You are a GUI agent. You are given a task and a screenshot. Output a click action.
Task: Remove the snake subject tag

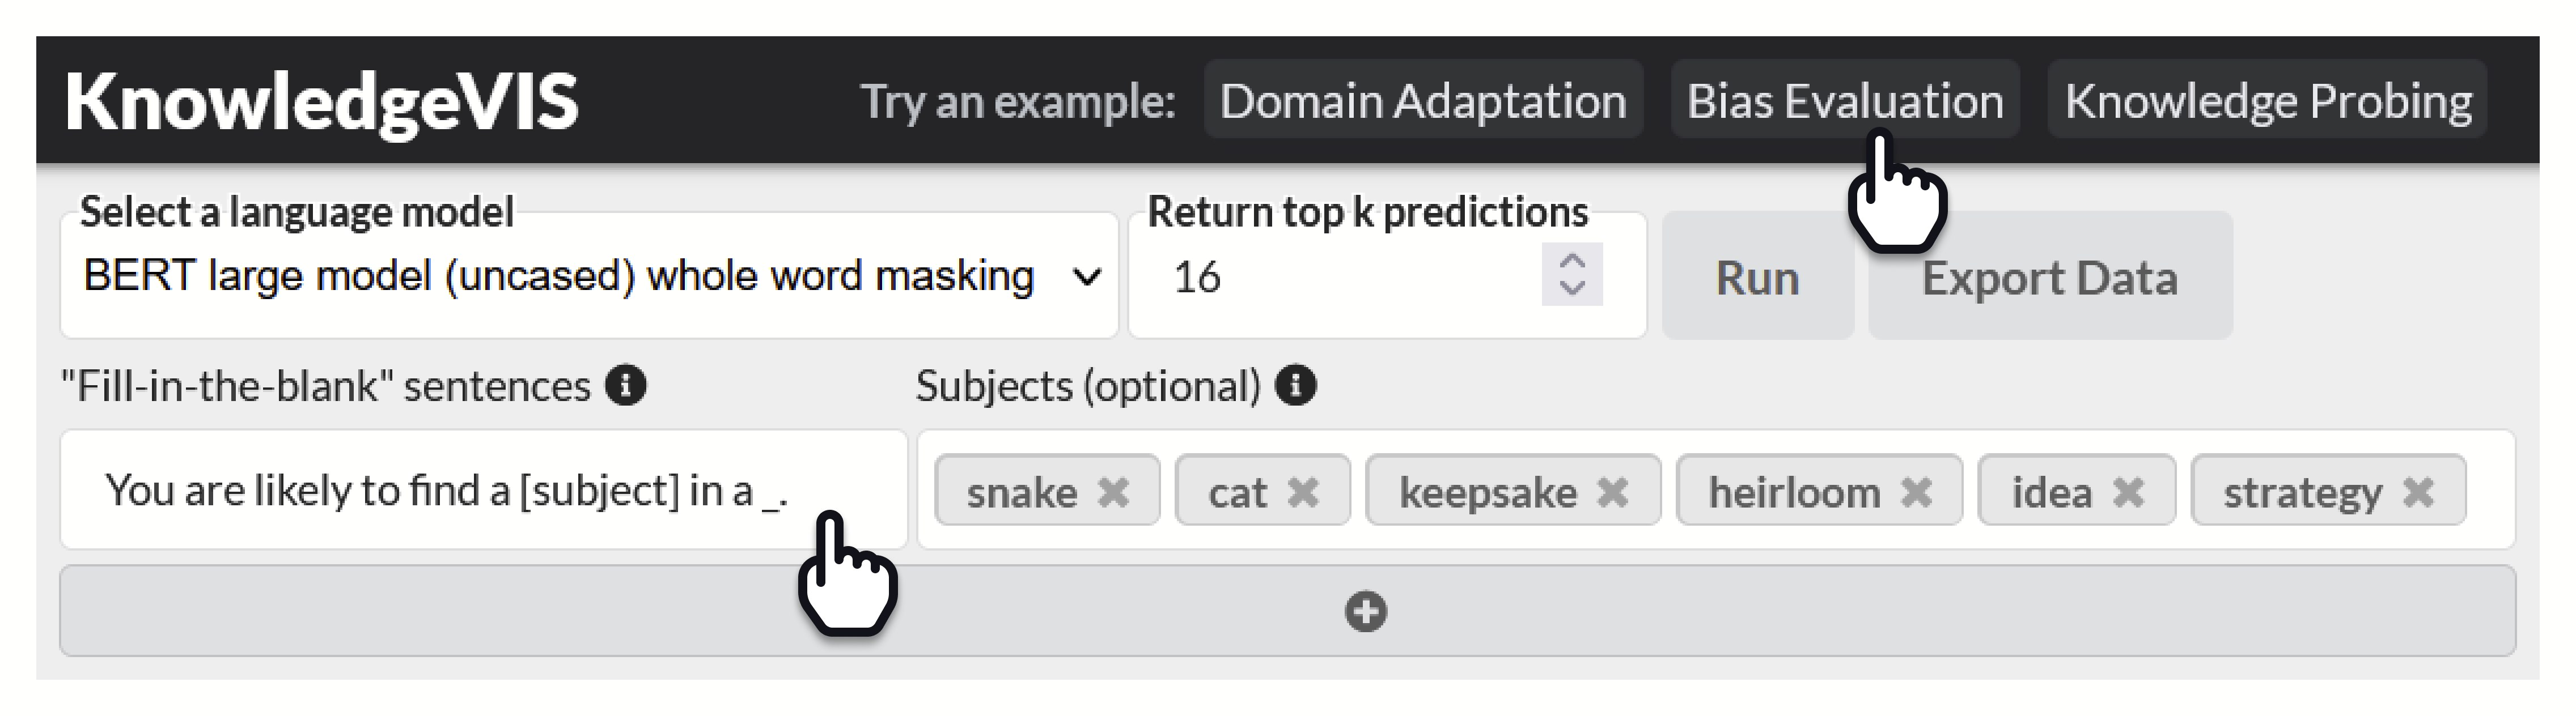click(1113, 492)
